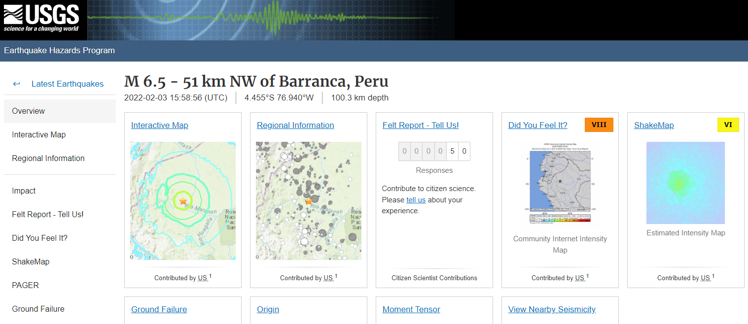The height and width of the screenshot is (324, 748).
Task: Click the 'tell us' link in felt report
Action: point(416,200)
